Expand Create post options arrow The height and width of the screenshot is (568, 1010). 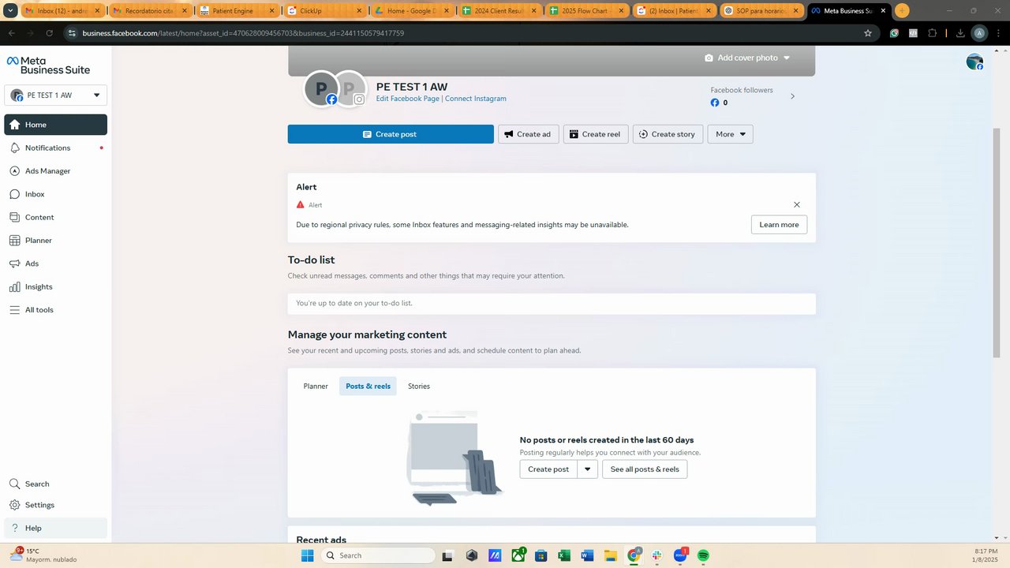[x=587, y=469]
